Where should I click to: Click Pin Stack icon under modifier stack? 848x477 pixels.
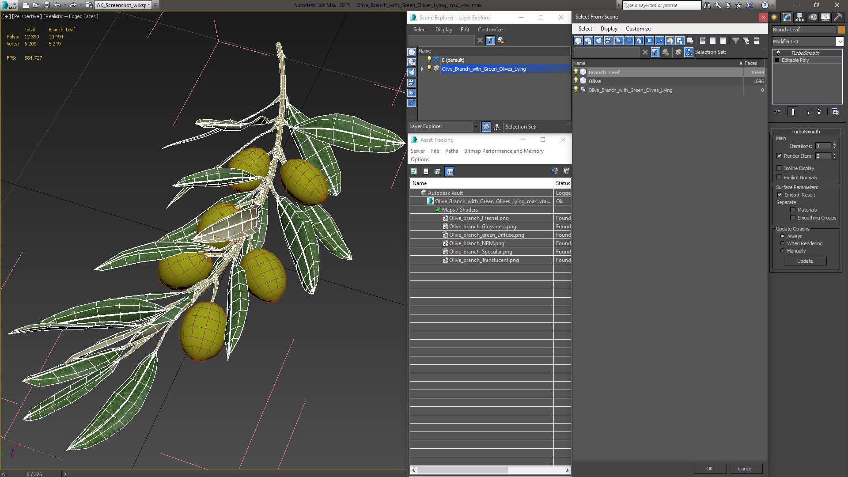[778, 112]
